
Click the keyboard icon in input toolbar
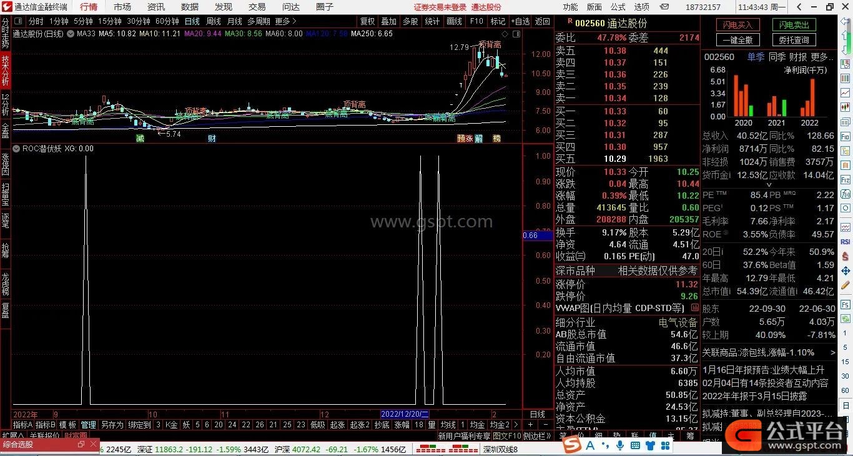(636, 445)
